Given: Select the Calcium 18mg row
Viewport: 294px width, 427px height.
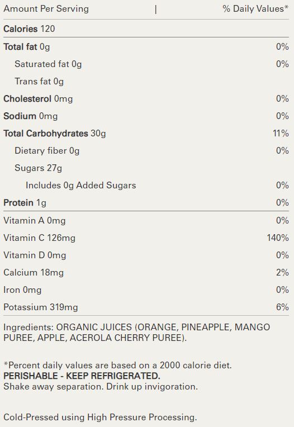Looking at the screenshot, I should coord(146,272).
